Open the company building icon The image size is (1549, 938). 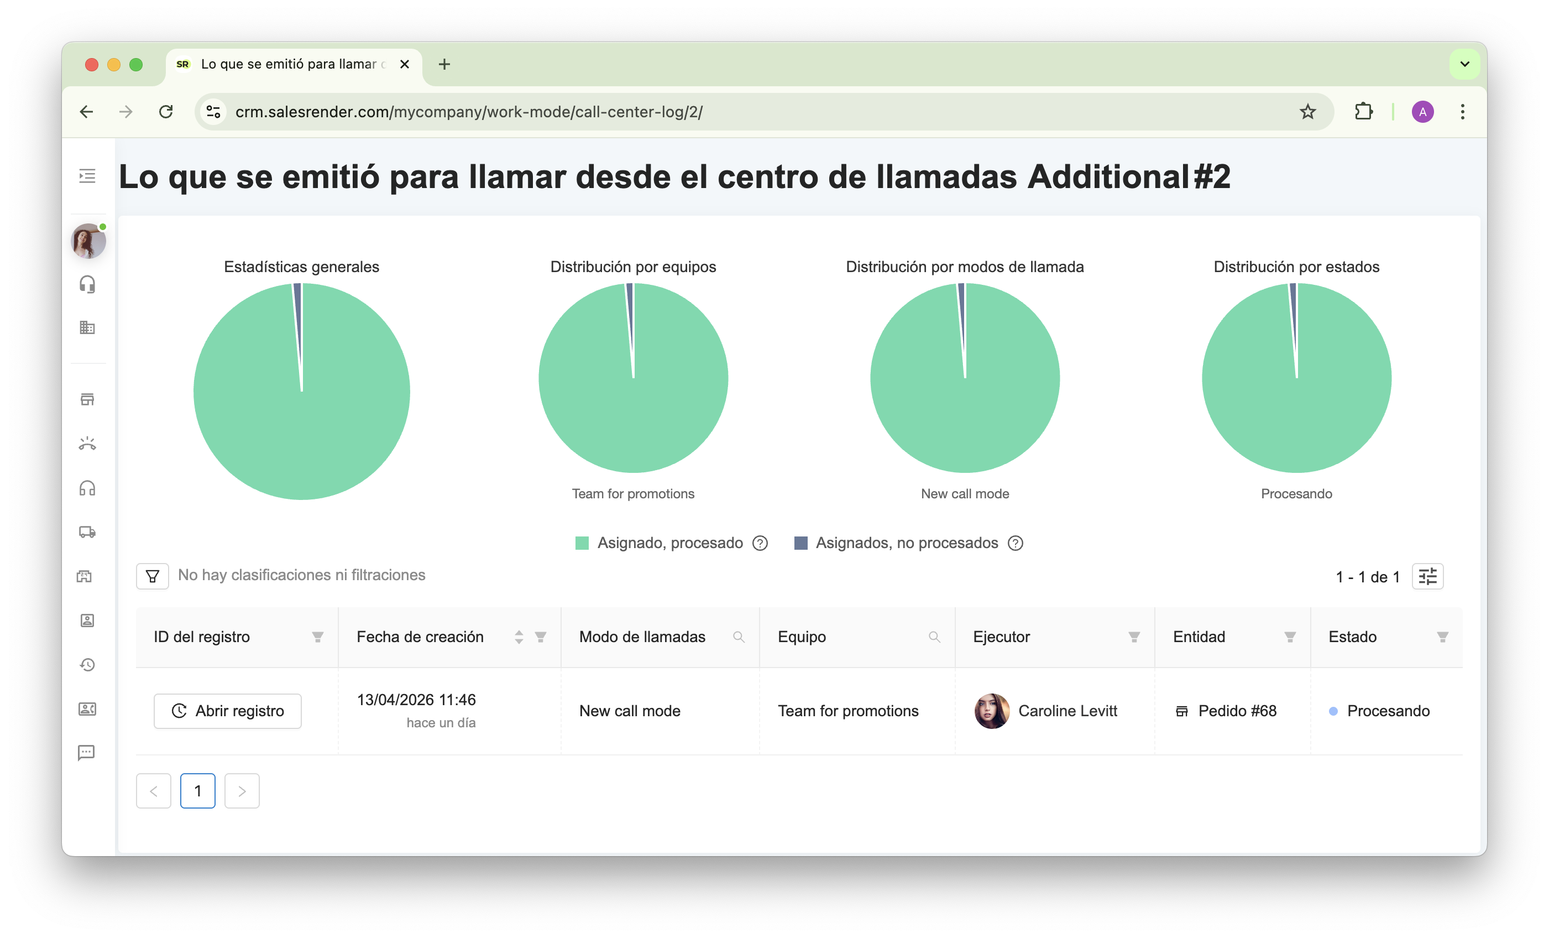click(x=87, y=327)
